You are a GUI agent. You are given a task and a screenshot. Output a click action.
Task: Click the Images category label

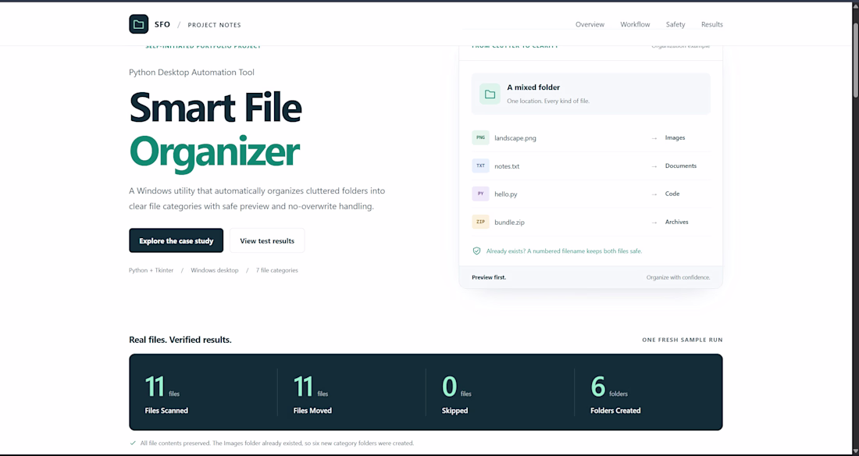[x=675, y=137]
